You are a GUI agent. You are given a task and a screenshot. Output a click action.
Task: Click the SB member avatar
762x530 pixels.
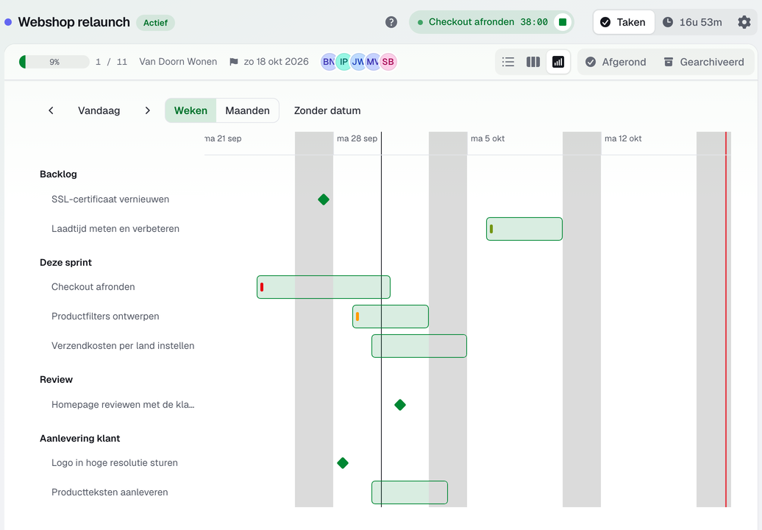388,62
